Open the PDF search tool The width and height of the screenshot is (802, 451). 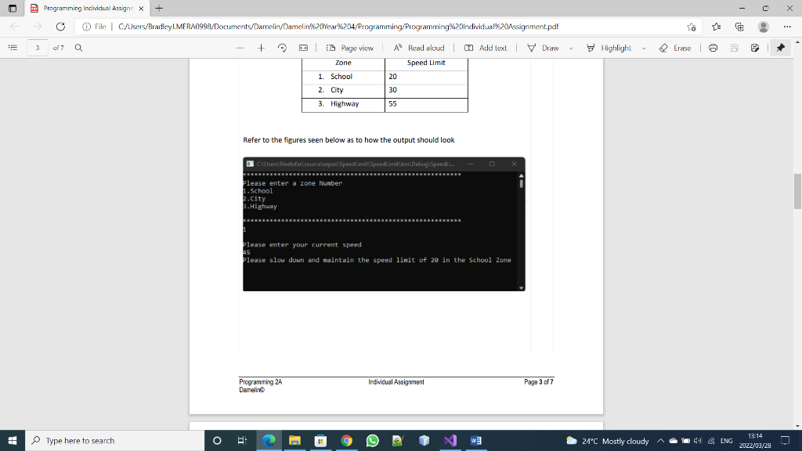pyautogui.click(x=78, y=48)
